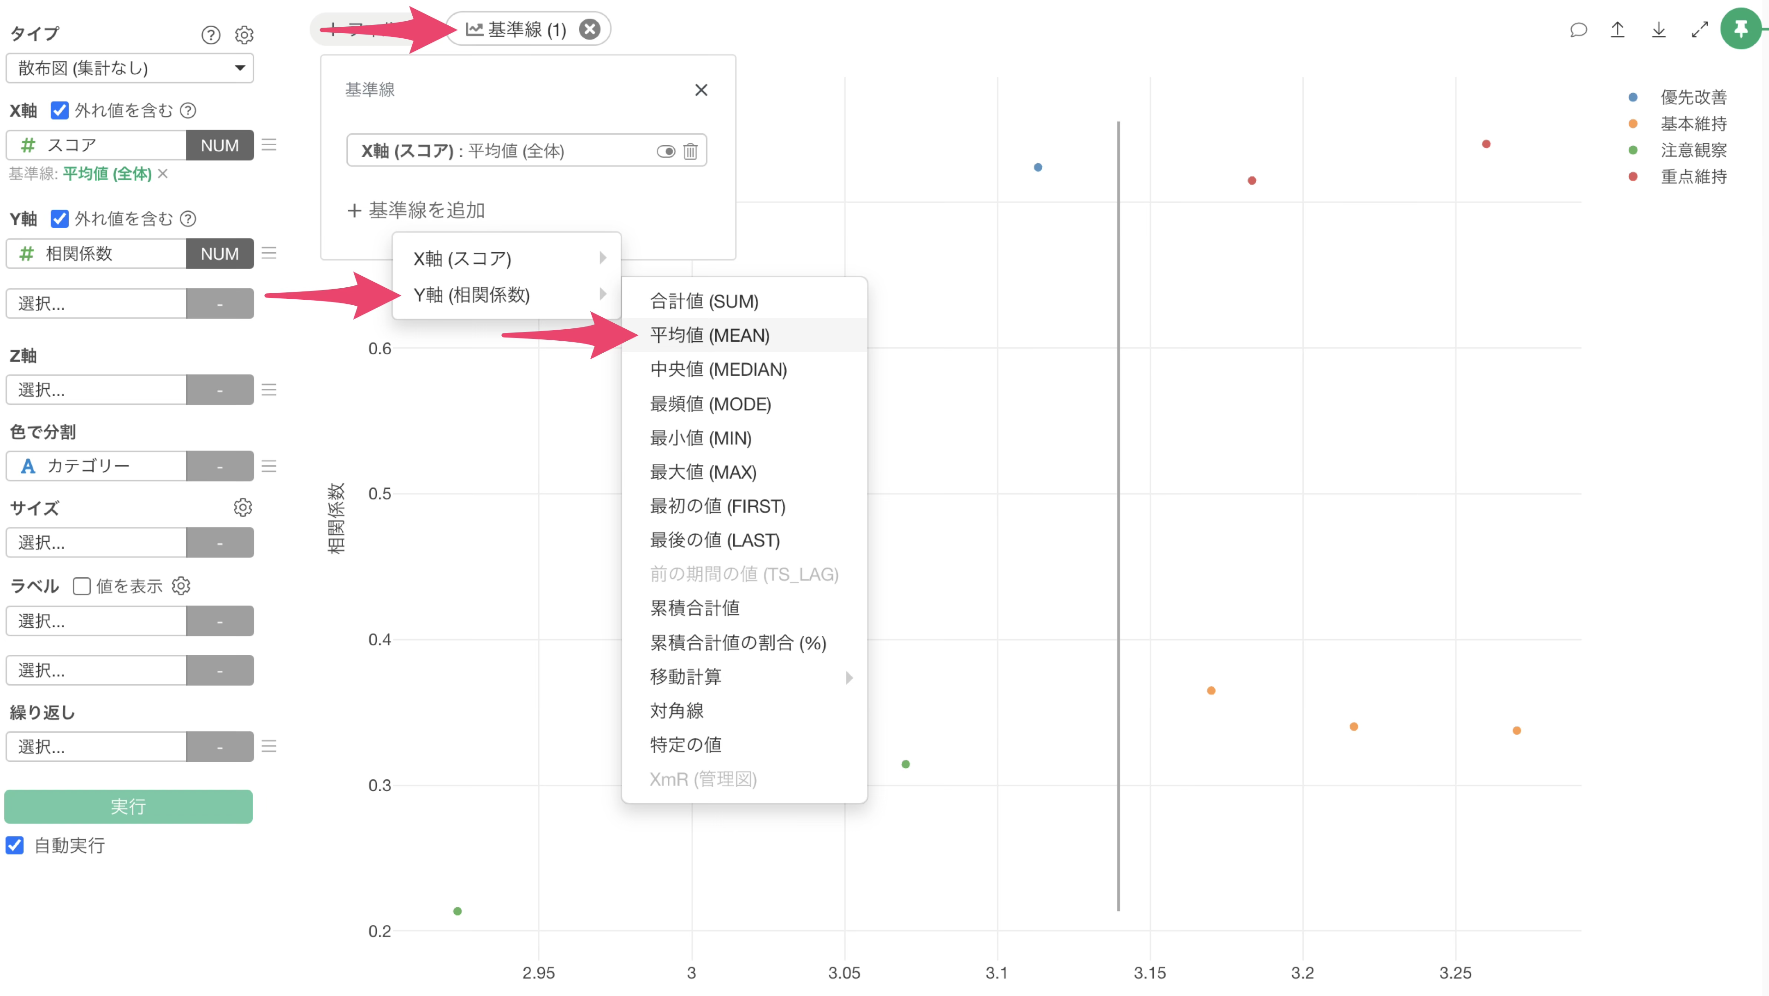Click the comment speech bubble icon
This screenshot has width=1769, height=996.
[x=1578, y=30]
